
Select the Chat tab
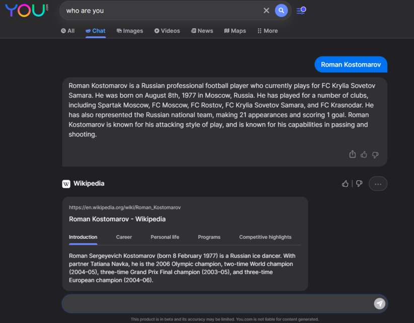(96, 31)
